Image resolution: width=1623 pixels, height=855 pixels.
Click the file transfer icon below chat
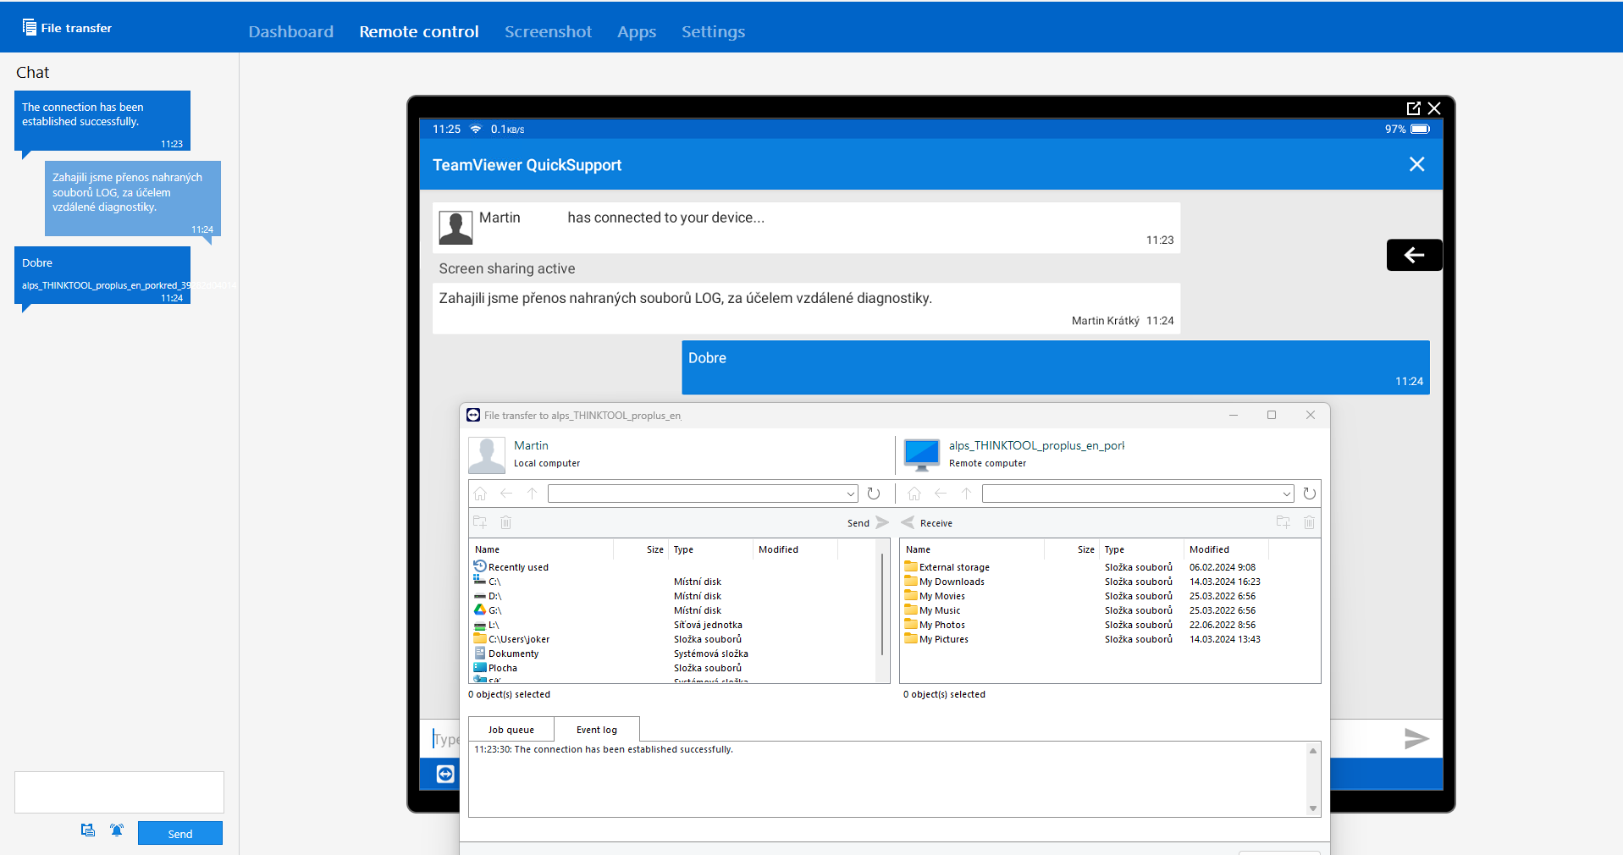click(x=88, y=830)
